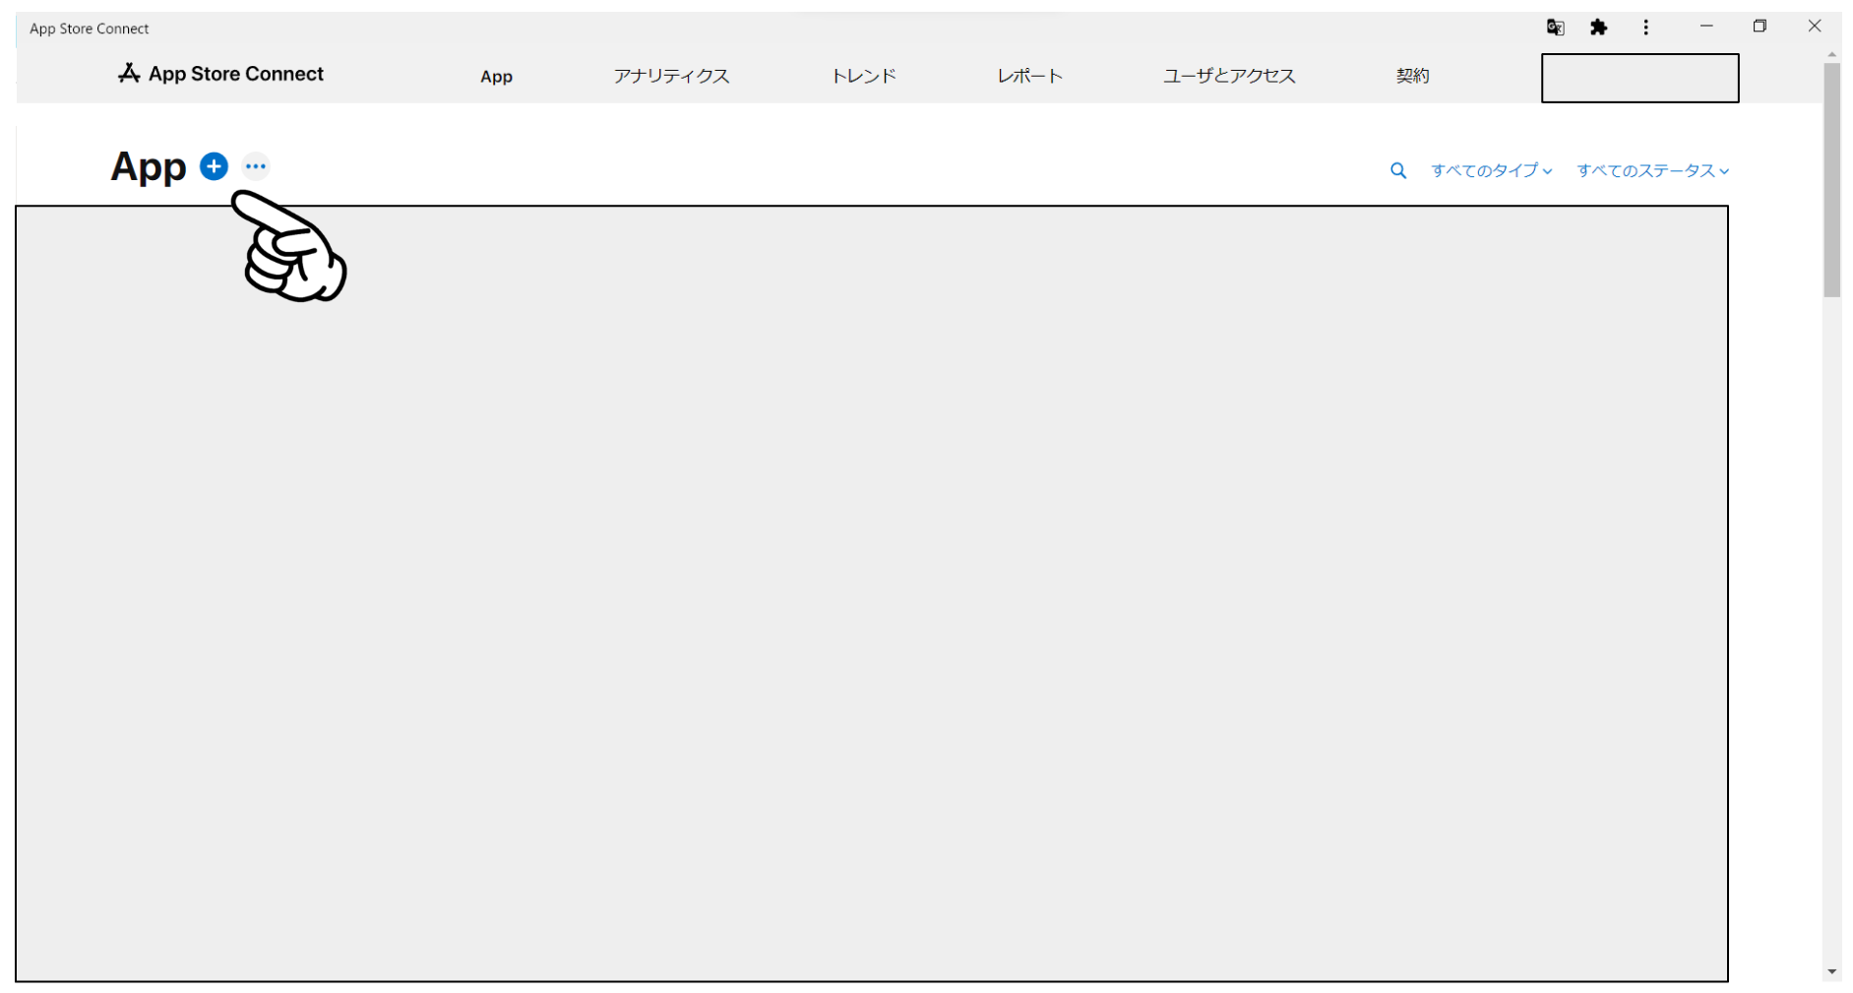Minimize the App Store Connect window
1853x993 pixels.
(x=1706, y=27)
